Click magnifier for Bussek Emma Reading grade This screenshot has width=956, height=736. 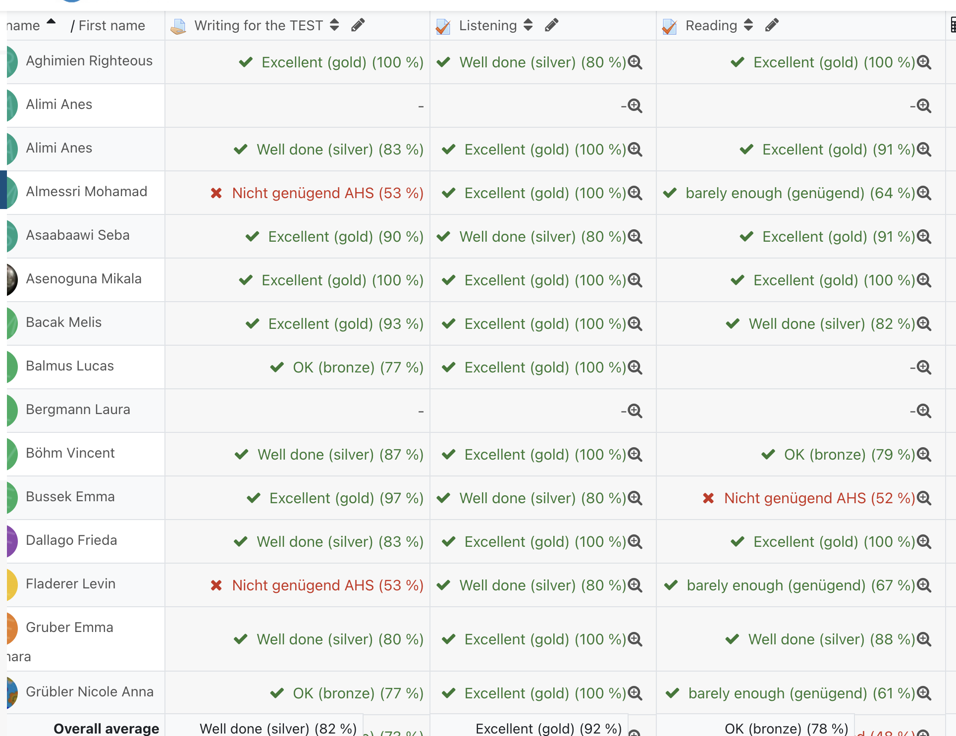click(x=924, y=498)
